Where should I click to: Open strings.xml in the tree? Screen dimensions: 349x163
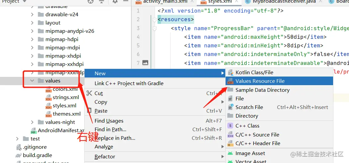[x=66, y=97]
